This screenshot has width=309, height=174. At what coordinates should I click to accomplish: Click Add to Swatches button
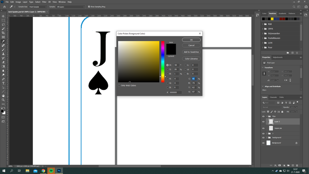[191, 52]
